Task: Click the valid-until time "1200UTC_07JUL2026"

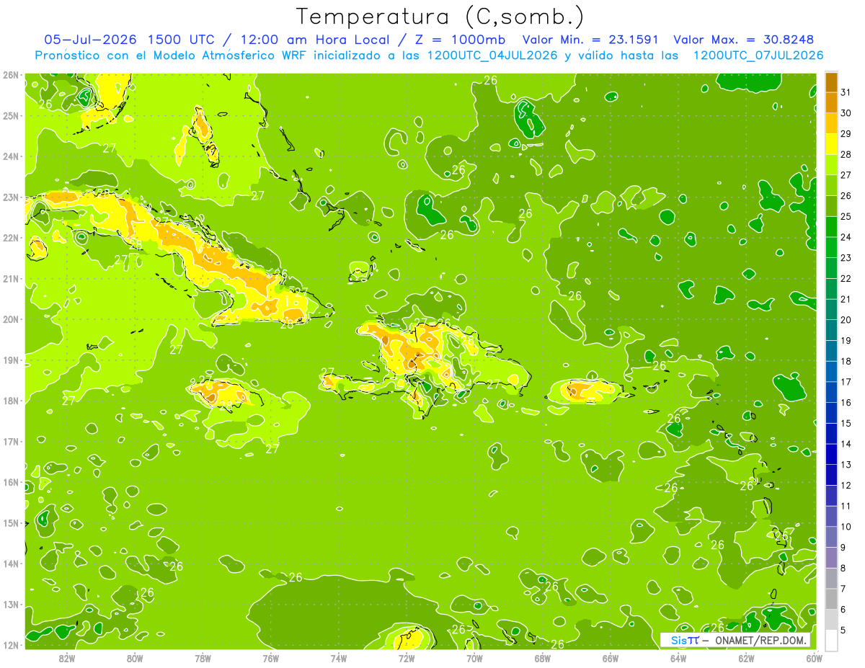Action: 758,55
